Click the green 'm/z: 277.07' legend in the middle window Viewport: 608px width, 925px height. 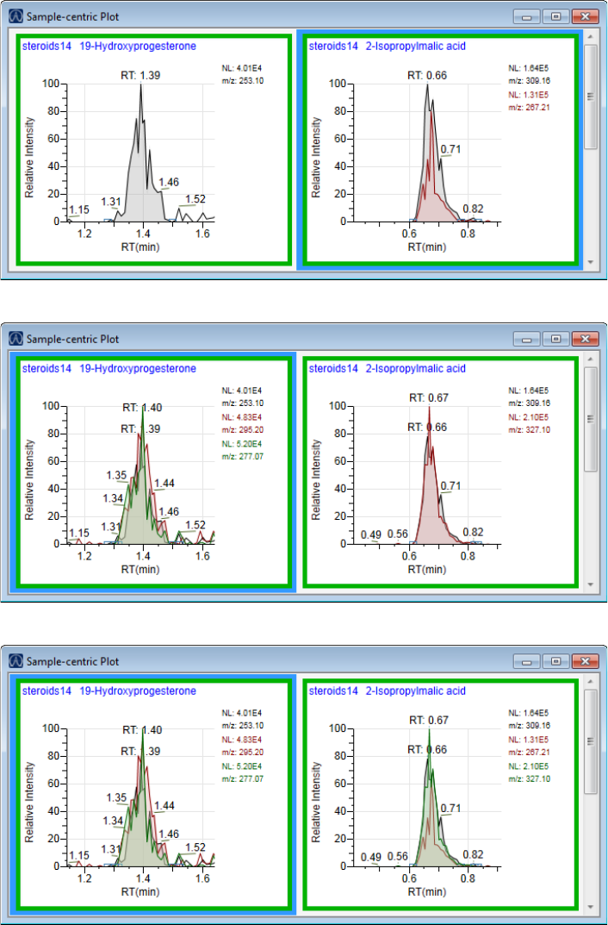[x=243, y=456]
